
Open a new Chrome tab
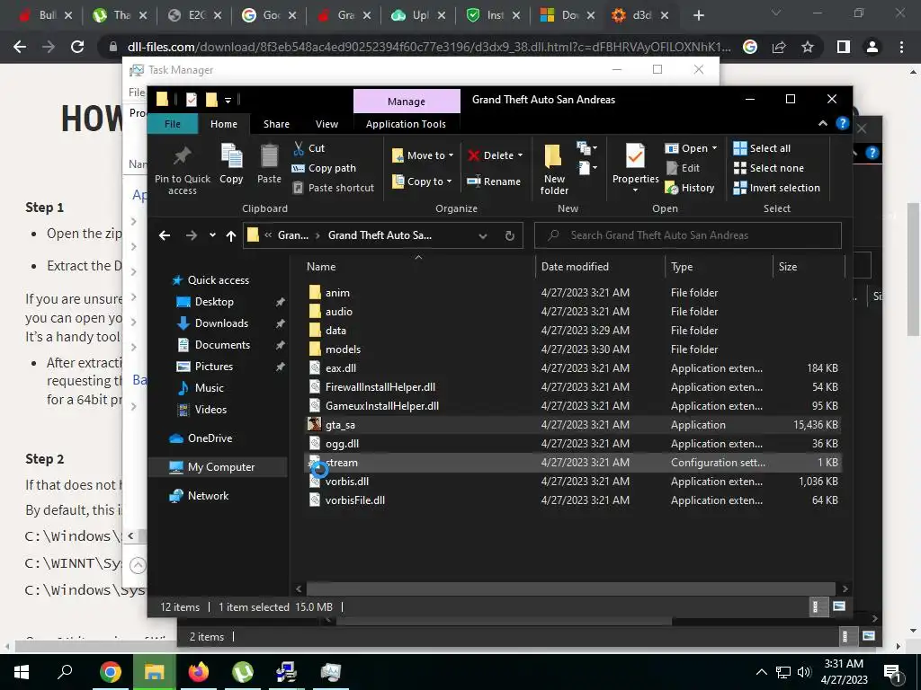(698, 16)
